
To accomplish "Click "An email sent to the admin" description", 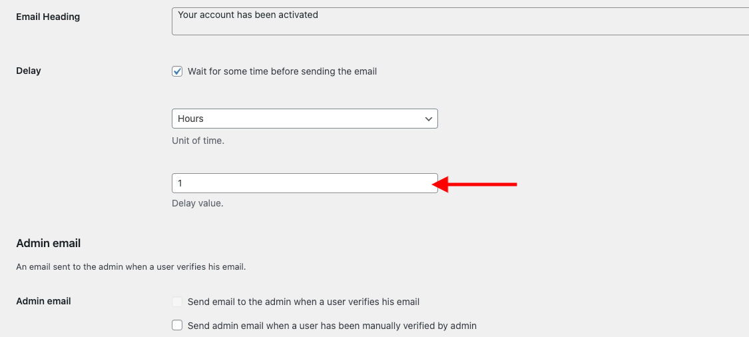I will coord(131,267).
